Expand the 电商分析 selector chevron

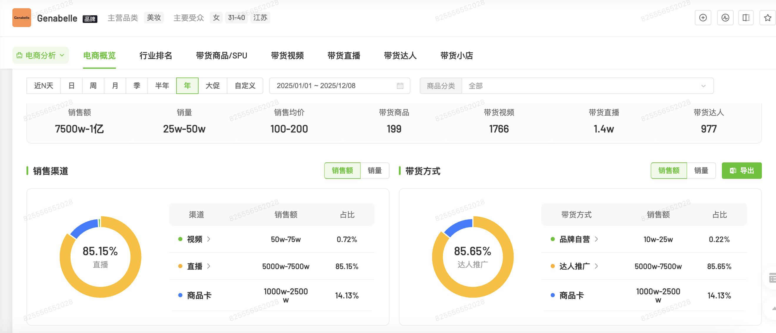coord(62,55)
